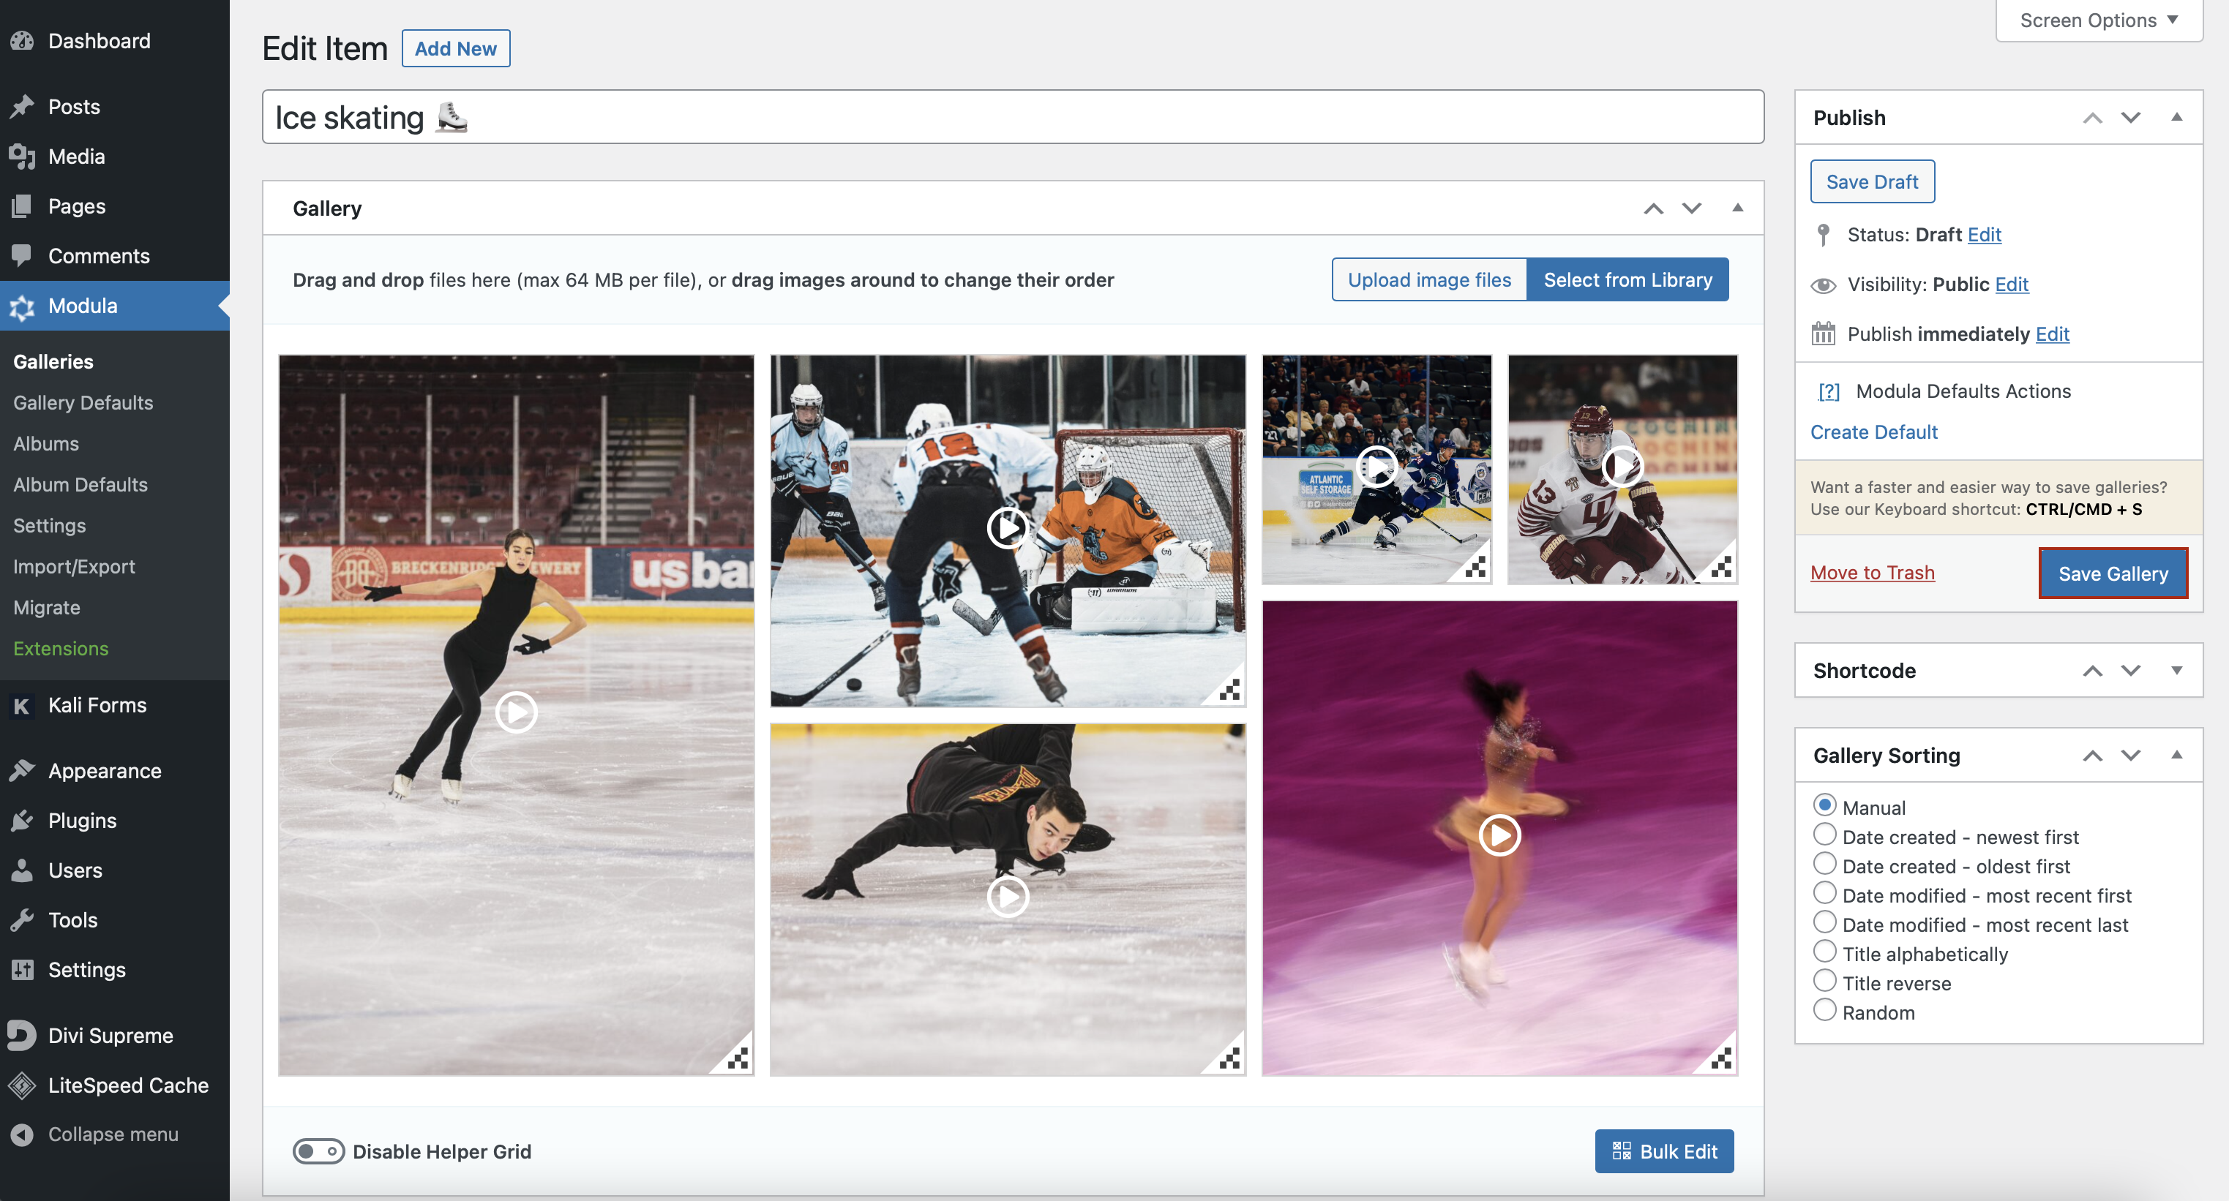
Task: Select Random gallery sorting option
Action: click(1824, 1010)
